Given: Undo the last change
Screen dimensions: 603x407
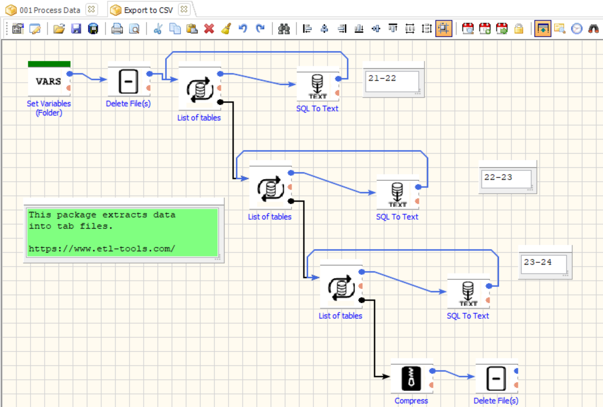Looking at the screenshot, I should click(x=242, y=28).
